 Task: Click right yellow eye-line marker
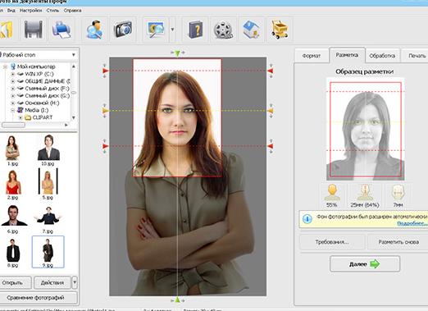click(270, 111)
